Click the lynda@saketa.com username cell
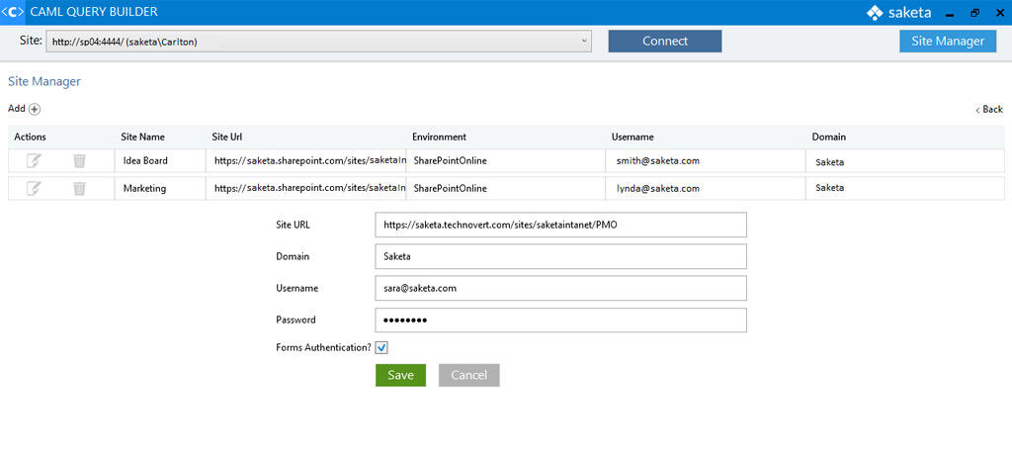The image size is (1012, 458). pos(706,188)
